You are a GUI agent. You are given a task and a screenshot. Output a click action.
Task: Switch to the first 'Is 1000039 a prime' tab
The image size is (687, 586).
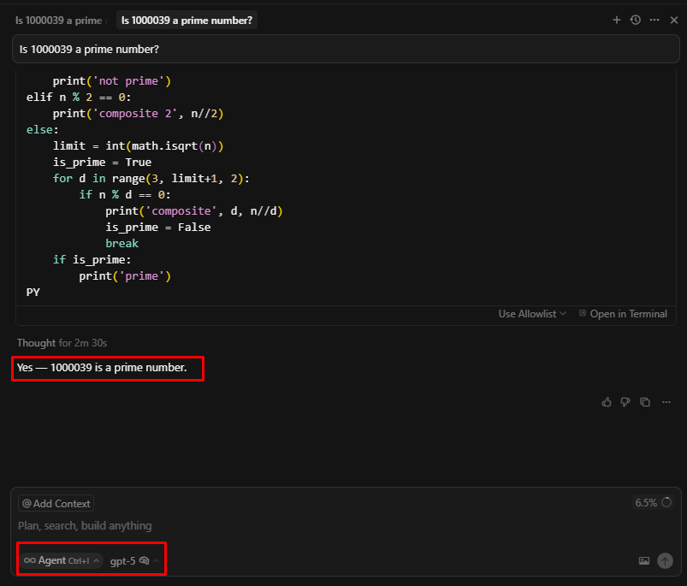click(58, 20)
